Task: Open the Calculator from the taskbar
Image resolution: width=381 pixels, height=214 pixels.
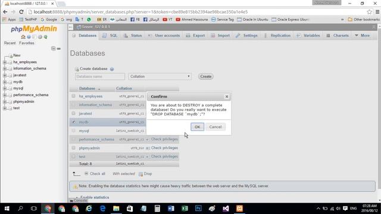Action: point(157,209)
